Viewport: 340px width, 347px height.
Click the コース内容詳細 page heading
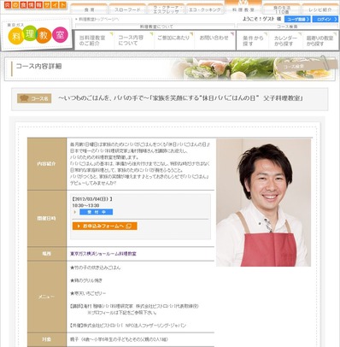(x=38, y=66)
